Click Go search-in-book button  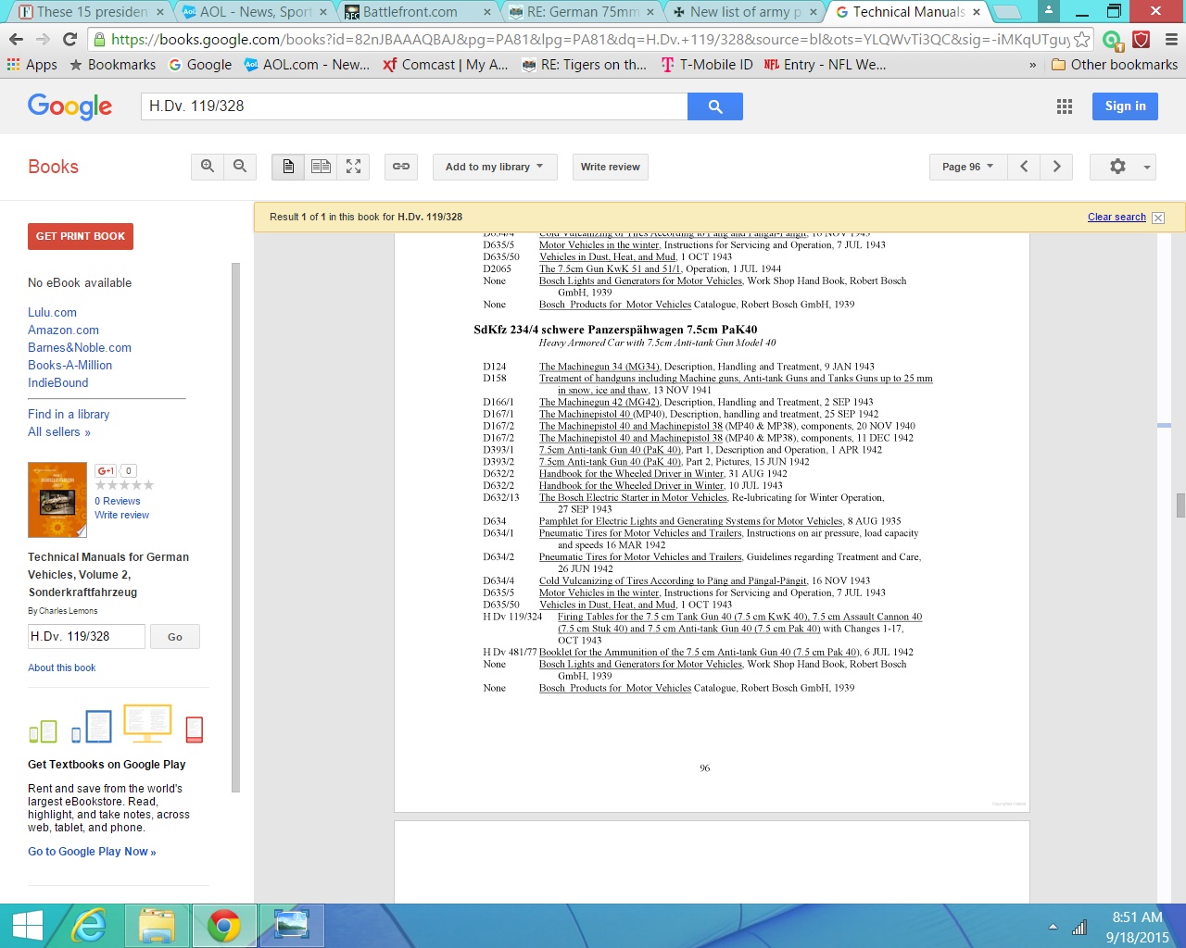[x=175, y=637]
